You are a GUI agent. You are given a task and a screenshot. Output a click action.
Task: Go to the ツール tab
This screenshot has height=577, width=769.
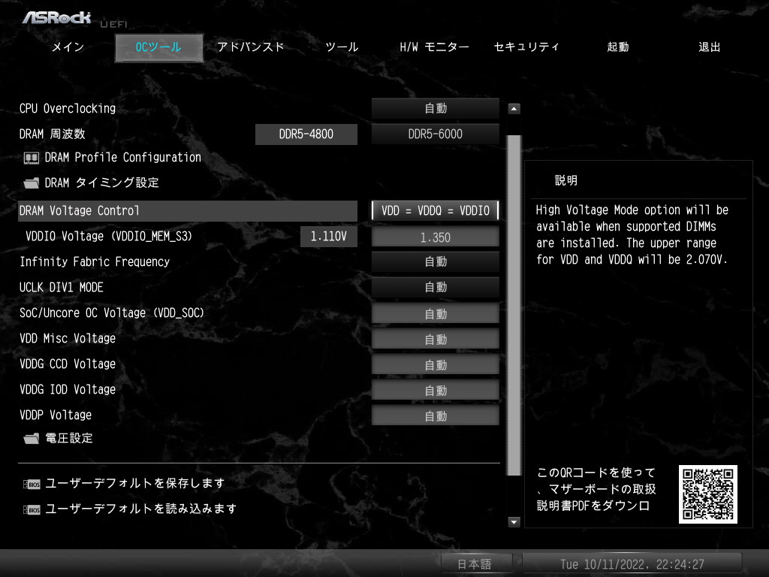[x=342, y=47]
